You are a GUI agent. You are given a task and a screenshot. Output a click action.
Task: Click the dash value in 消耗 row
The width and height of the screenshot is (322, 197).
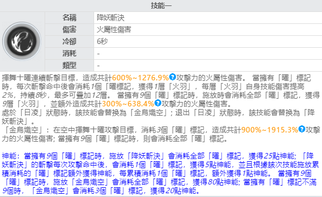point(98,54)
